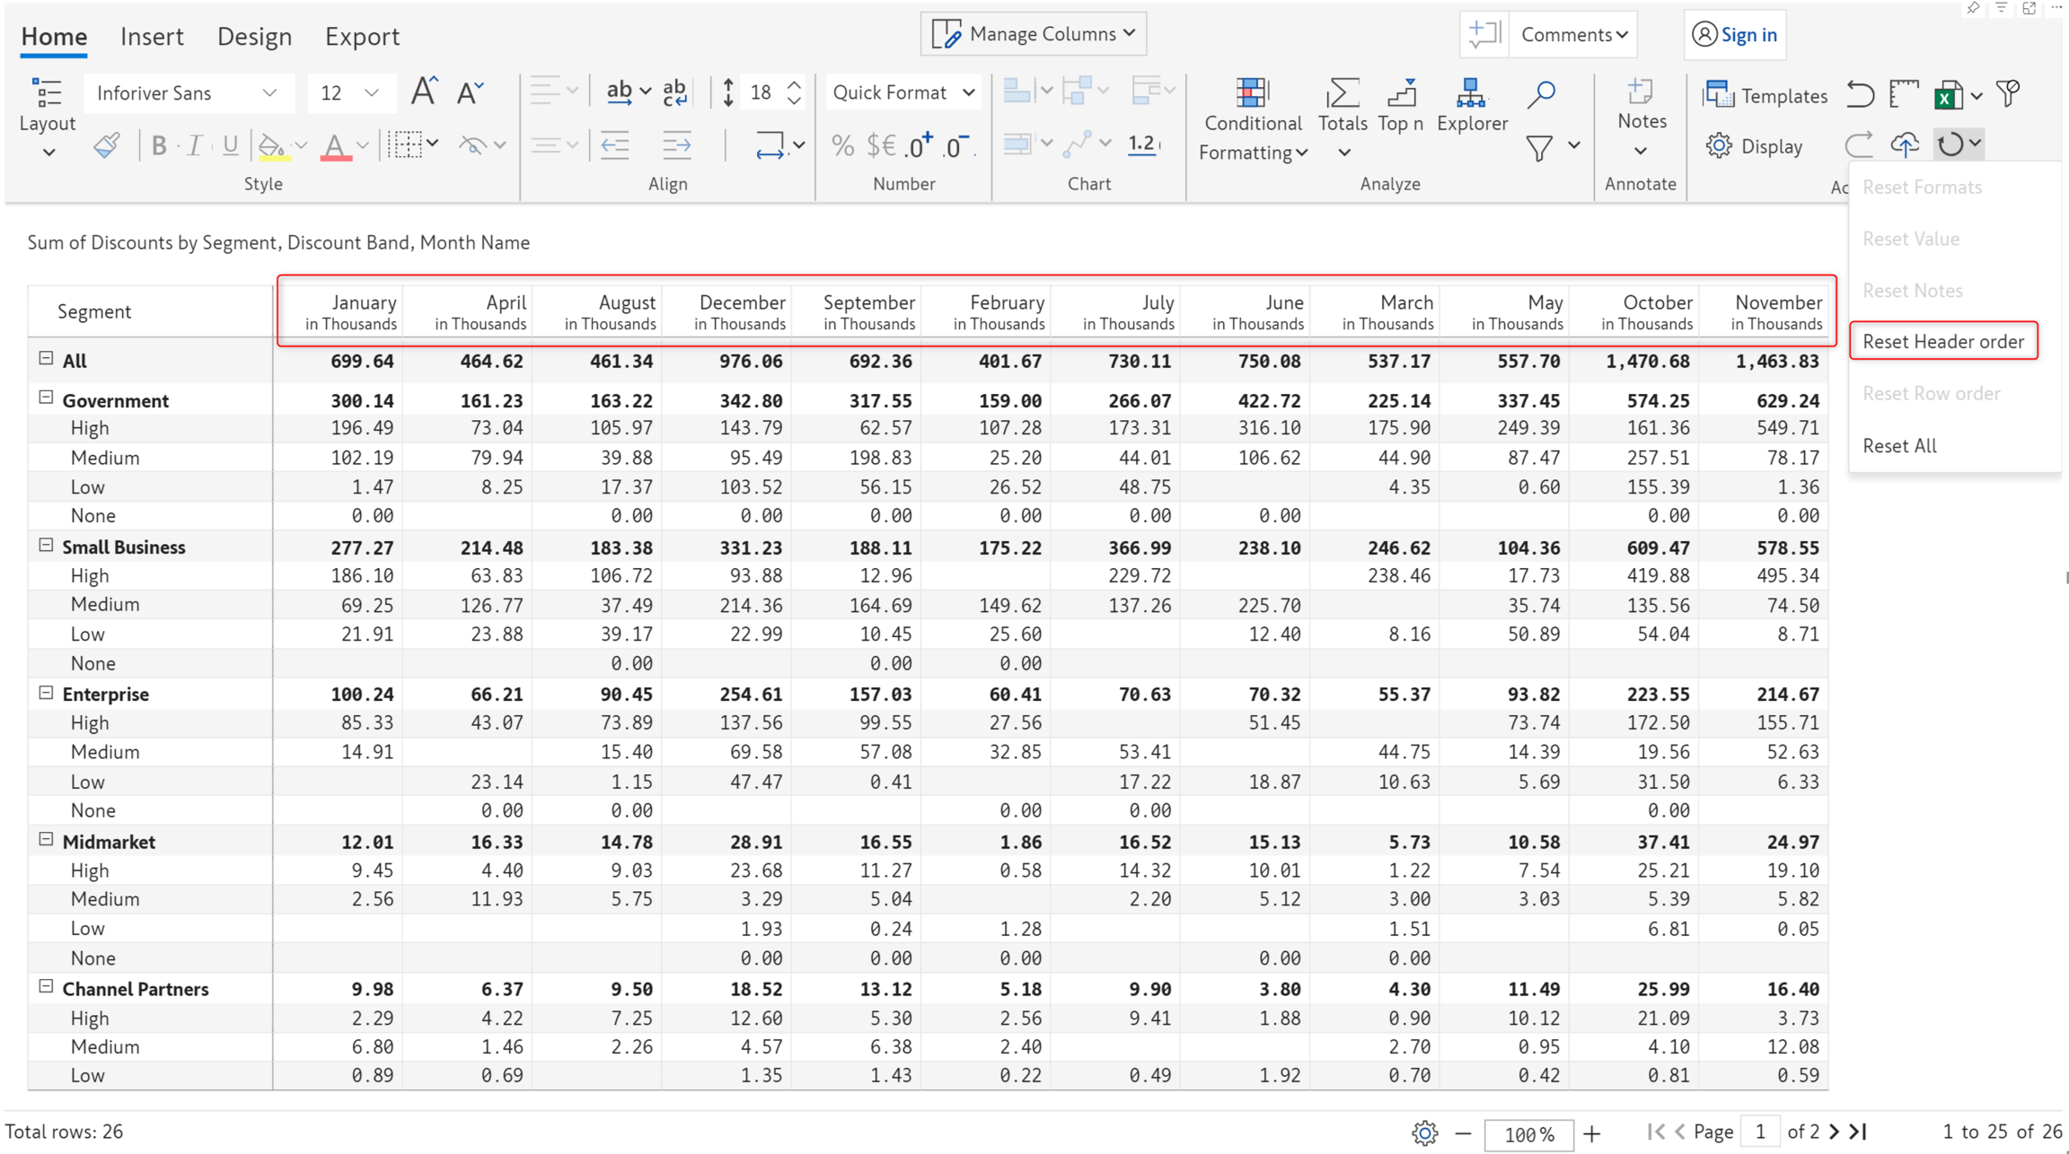Collapse the Government segment rows
The height and width of the screenshot is (1154, 2069).
[x=46, y=398]
